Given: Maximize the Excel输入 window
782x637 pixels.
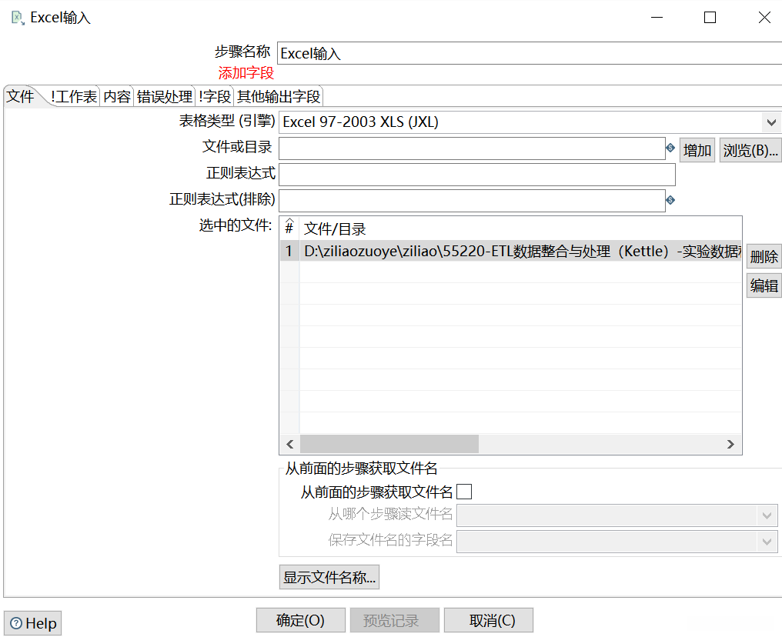Looking at the screenshot, I should coord(710,18).
